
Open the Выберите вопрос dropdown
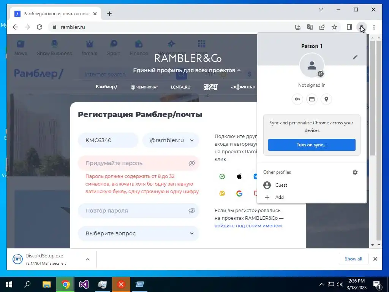(139, 233)
